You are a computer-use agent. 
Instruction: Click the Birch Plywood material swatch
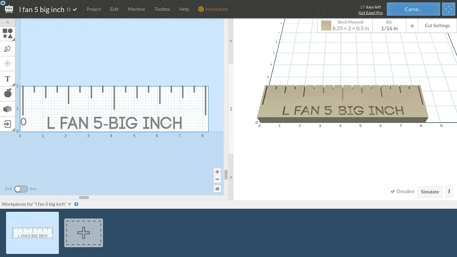[326, 26]
